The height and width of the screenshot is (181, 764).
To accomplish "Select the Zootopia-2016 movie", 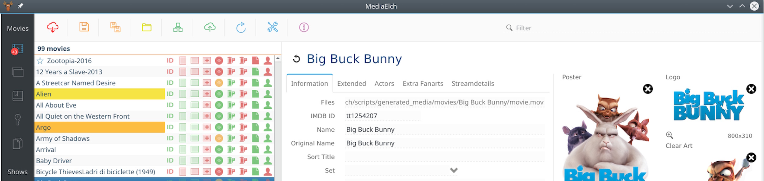I will coord(69,61).
